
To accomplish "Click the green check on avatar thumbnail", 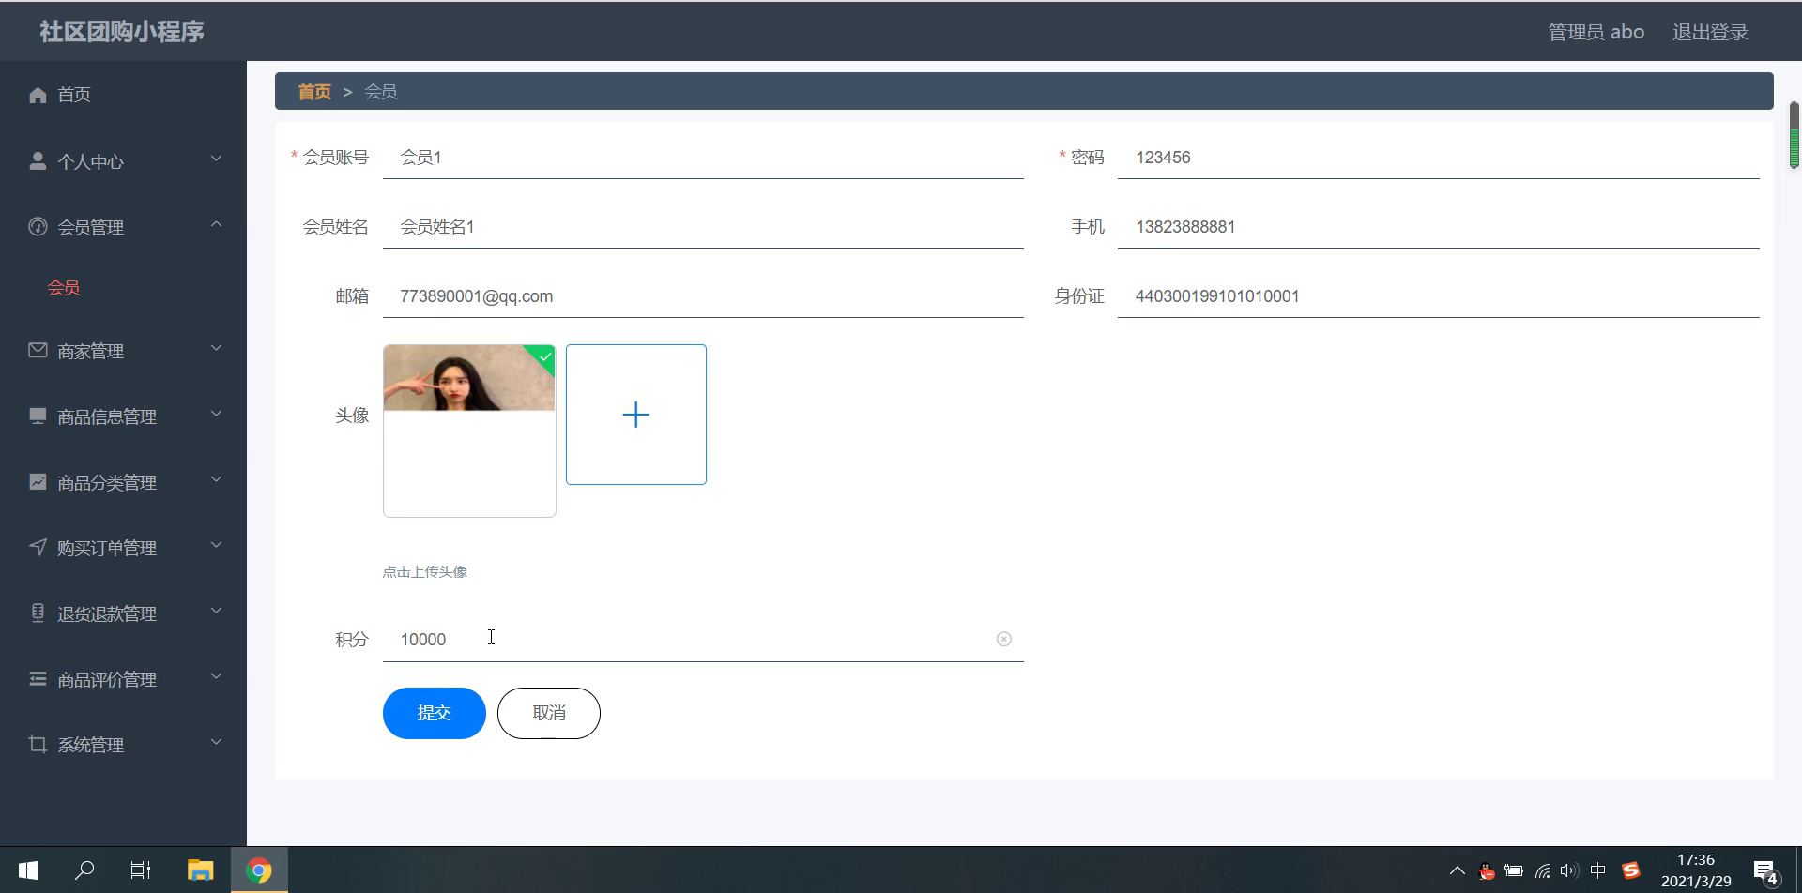I will click(x=544, y=356).
